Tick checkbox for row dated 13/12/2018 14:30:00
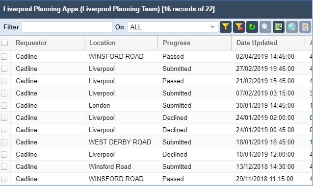This screenshot has height=187, width=313. pos(4,167)
